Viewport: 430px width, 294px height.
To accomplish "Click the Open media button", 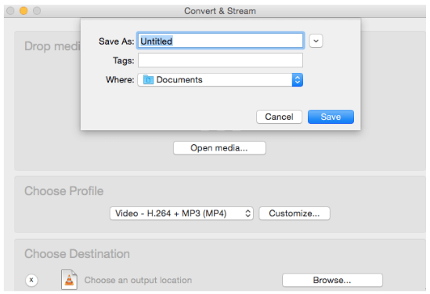I will (219, 148).
